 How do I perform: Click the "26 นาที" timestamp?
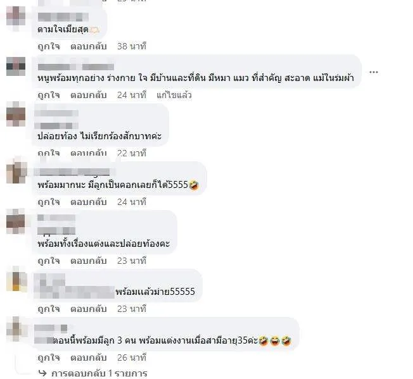tap(132, 357)
